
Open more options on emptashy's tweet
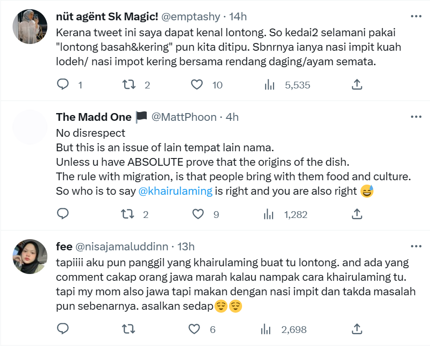point(416,16)
